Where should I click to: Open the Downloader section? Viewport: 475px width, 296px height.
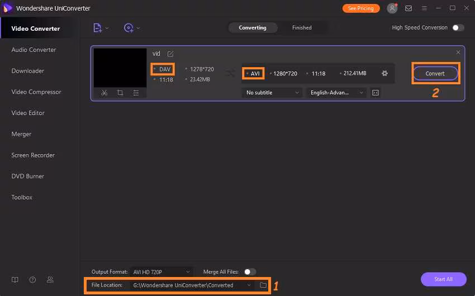coord(28,71)
